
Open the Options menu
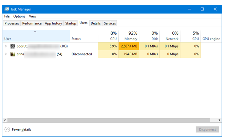click(x=19, y=16)
